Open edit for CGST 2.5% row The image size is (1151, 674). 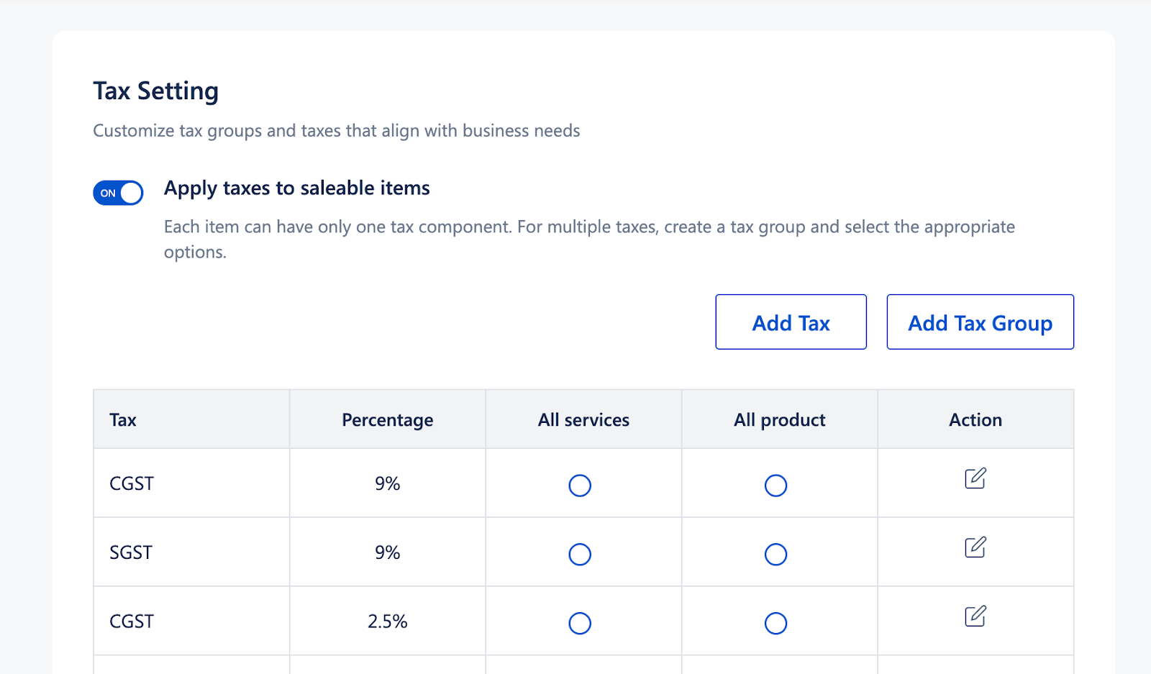(x=975, y=616)
